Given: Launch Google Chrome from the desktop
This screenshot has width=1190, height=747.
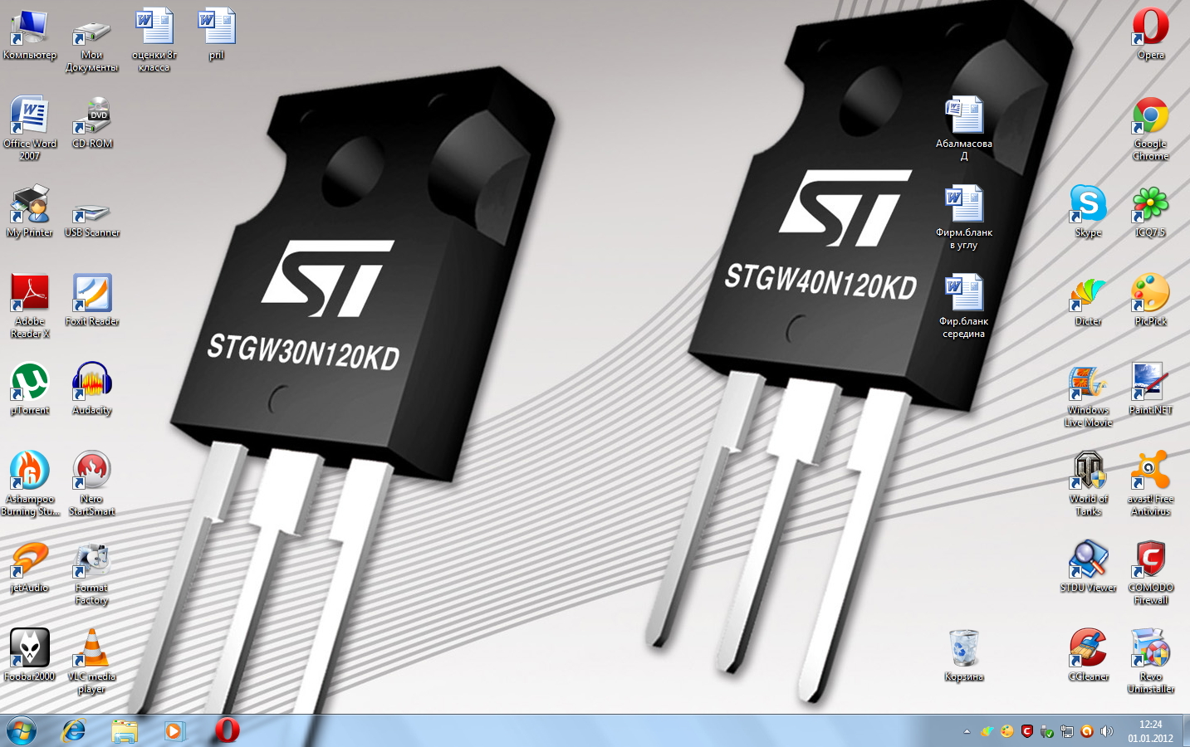Looking at the screenshot, I should (1150, 116).
